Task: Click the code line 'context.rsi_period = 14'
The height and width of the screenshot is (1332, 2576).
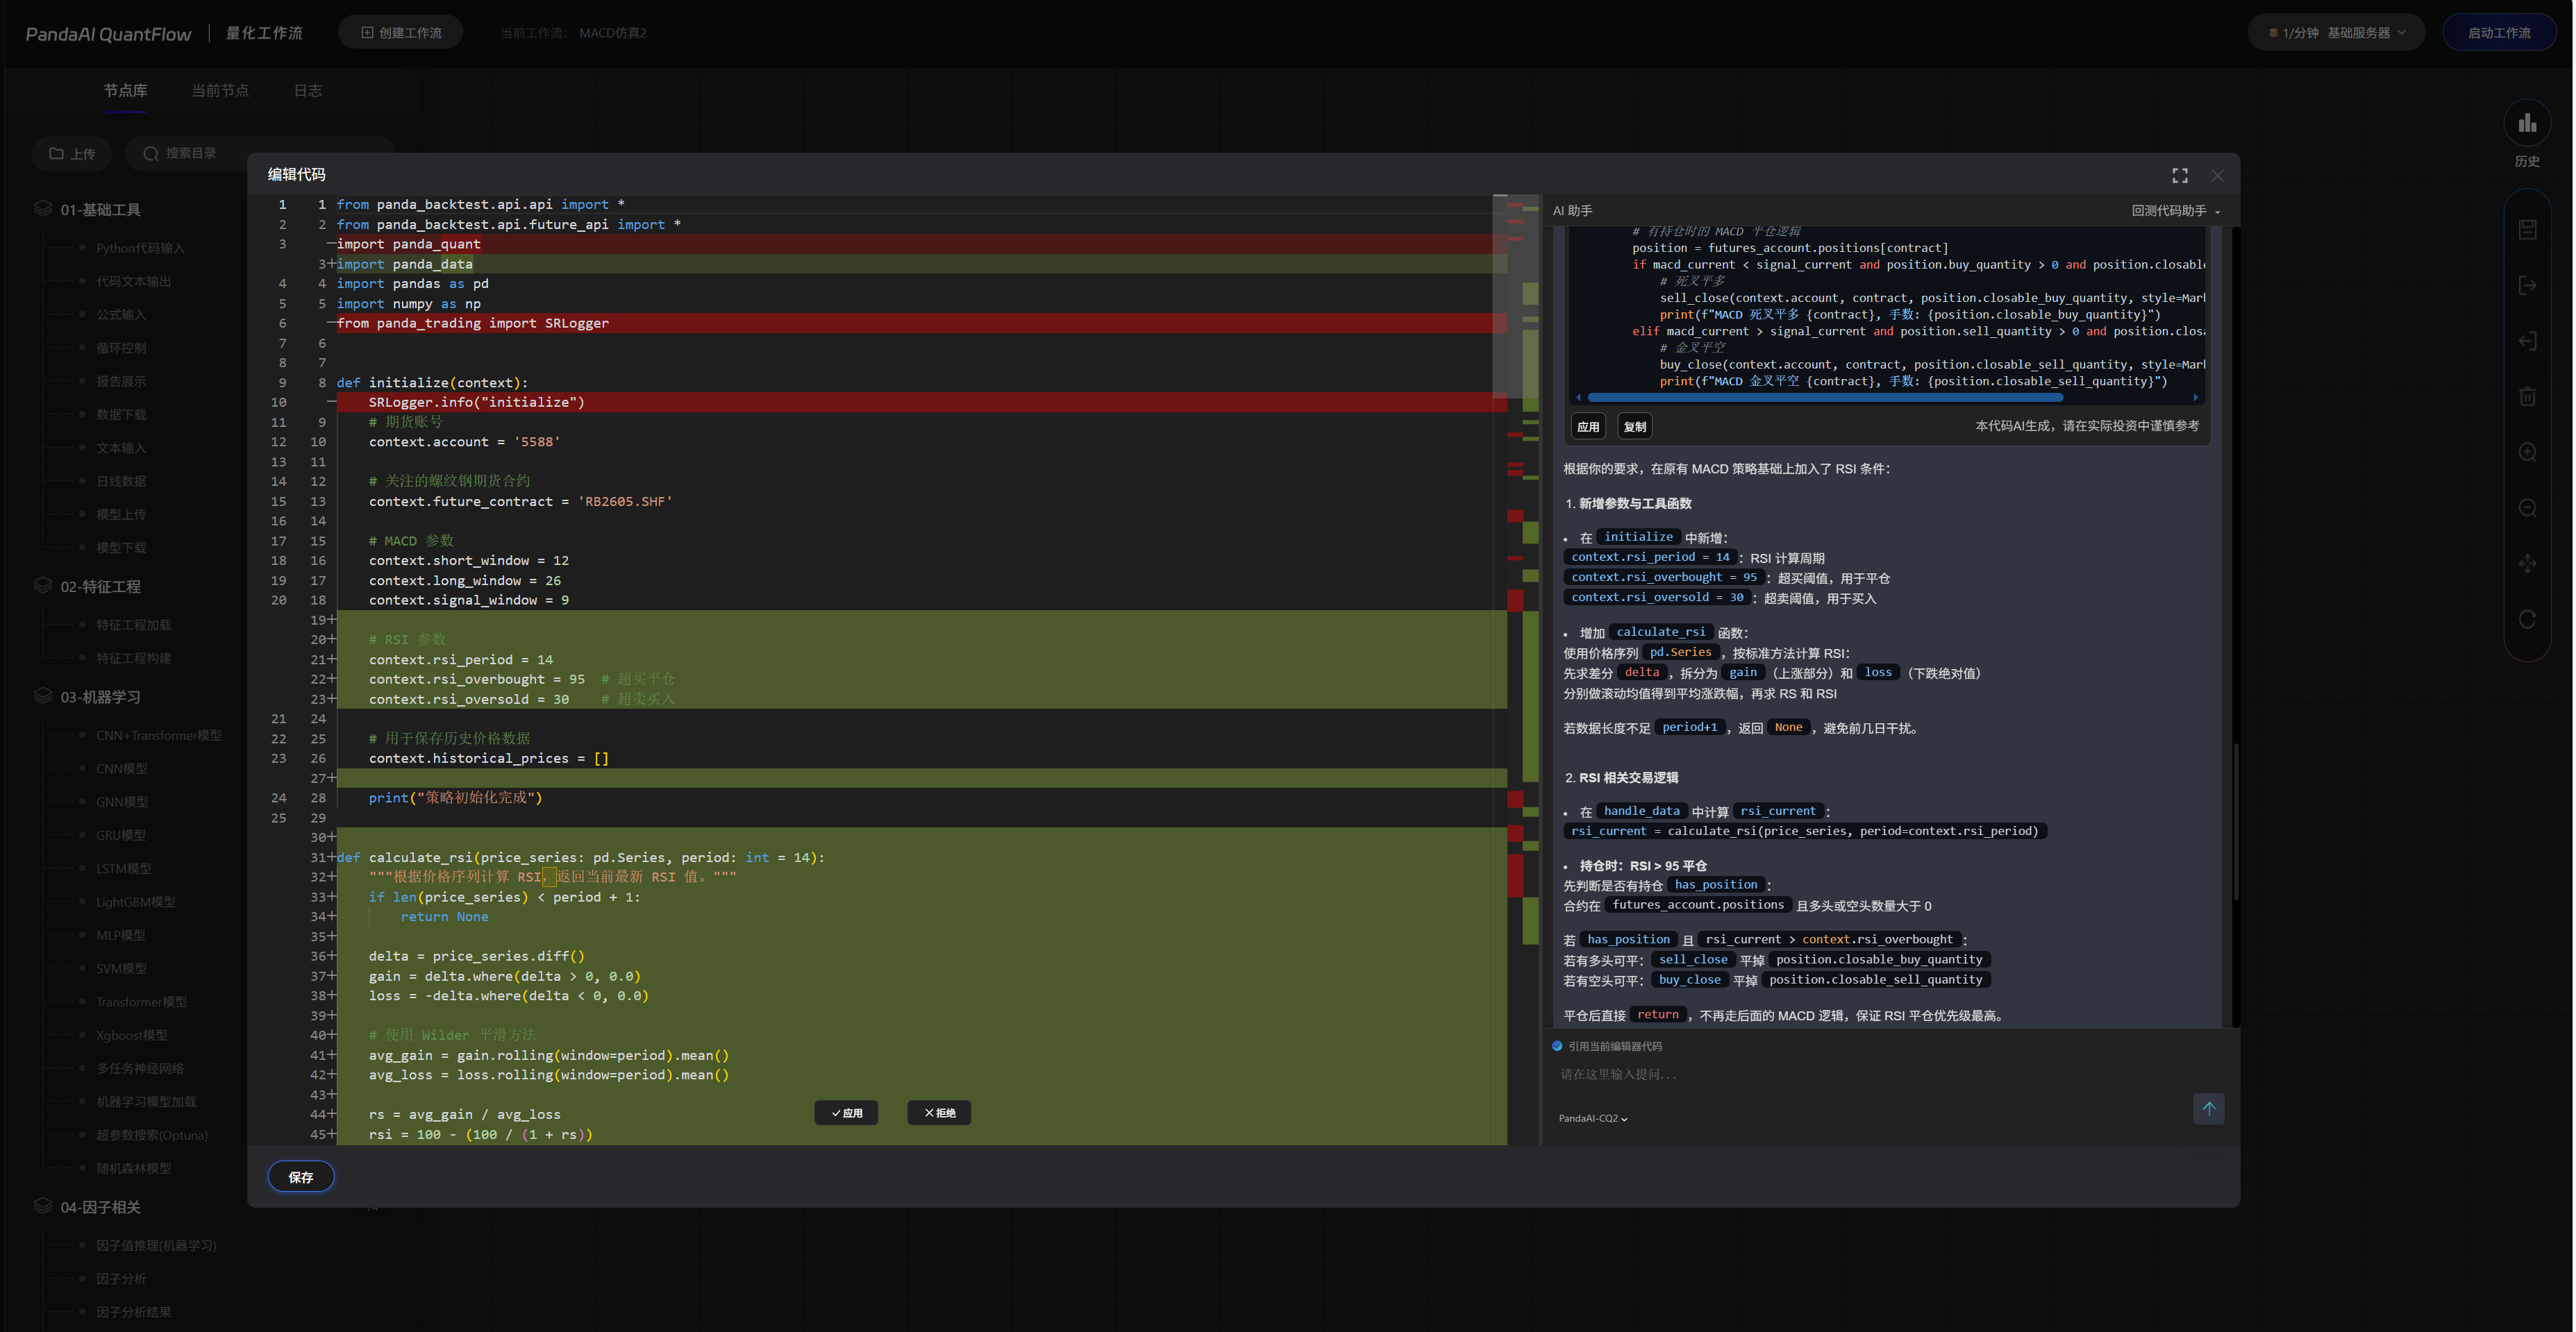Action: (x=460, y=659)
